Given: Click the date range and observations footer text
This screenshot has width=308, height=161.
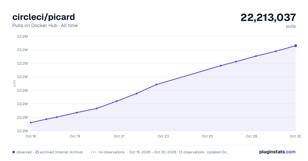Looking at the screenshot, I should 179,152.
